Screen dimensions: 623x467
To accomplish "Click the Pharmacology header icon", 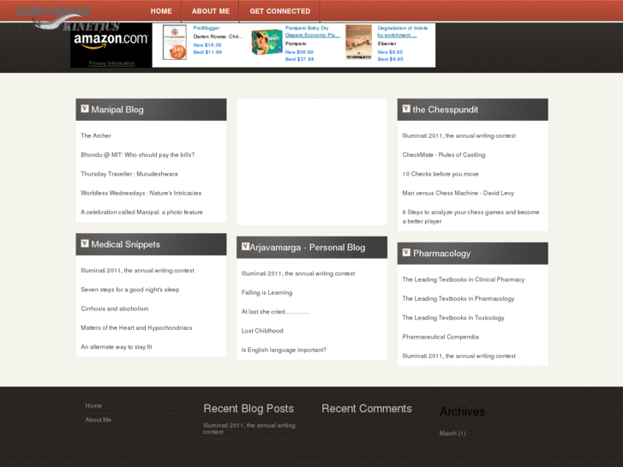I will pos(406,253).
